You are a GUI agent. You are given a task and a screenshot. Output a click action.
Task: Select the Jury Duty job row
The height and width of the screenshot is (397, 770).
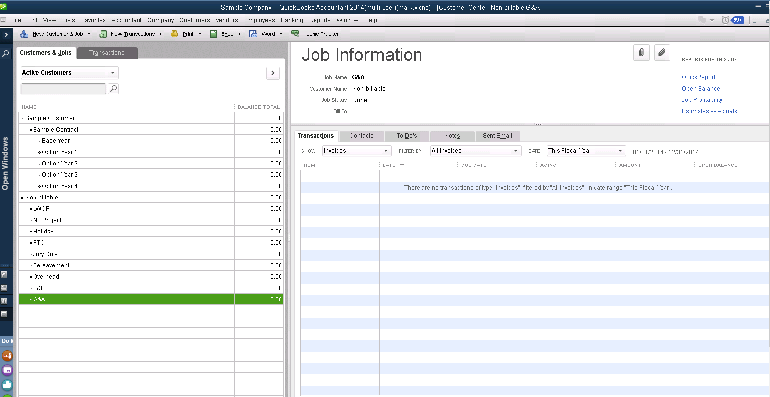pyautogui.click(x=151, y=254)
